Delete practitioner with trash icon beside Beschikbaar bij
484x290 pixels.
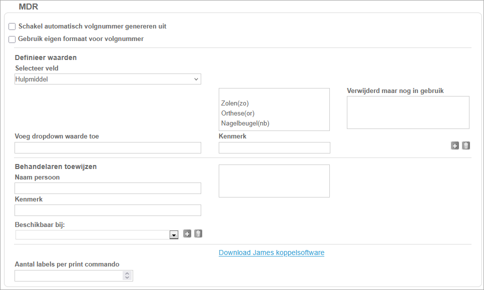point(198,233)
